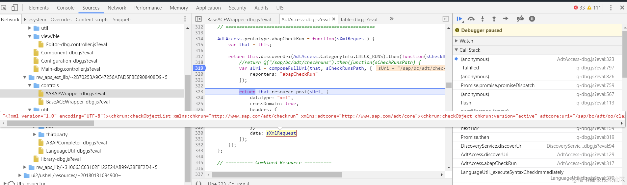This screenshot has width=627, height=185.
Task: Click the tooltip horizontal scrollbar thumb
Action: tap(50, 123)
